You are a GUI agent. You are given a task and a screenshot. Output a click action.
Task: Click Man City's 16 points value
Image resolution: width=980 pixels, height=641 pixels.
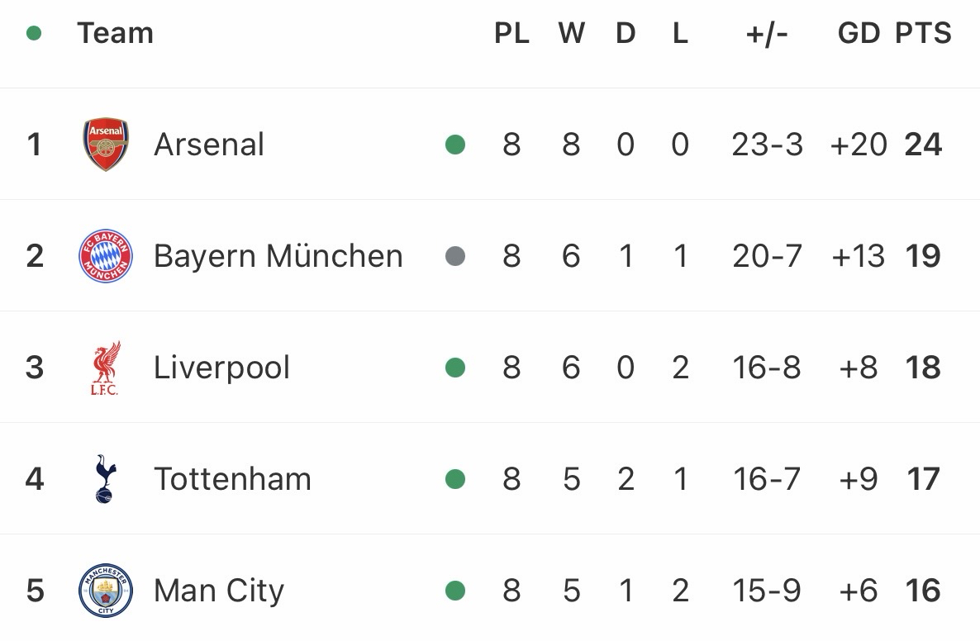pyautogui.click(x=923, y=591)
